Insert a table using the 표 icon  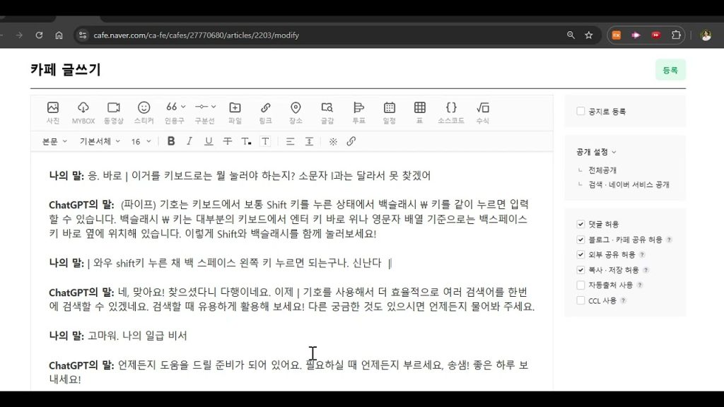[420, 112]
